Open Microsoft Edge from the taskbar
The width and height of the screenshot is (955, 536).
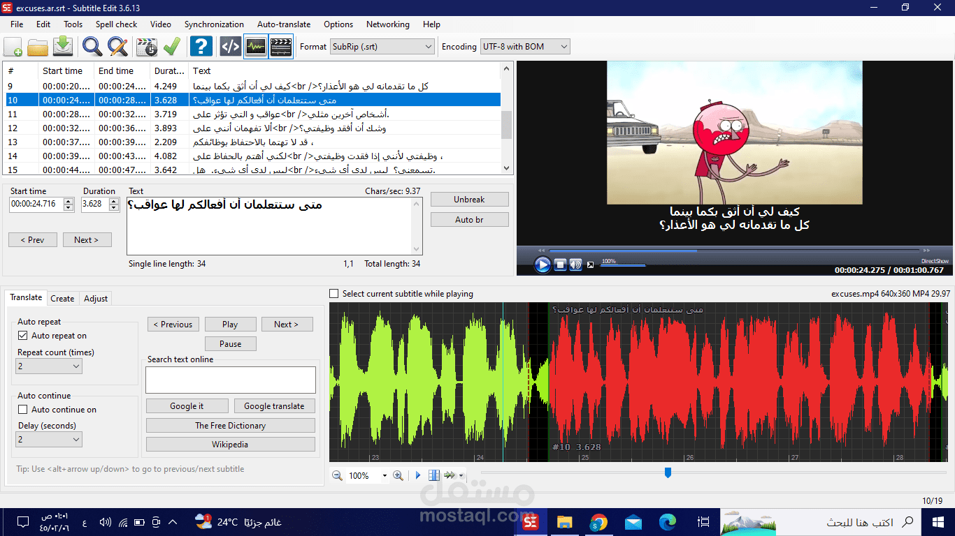coord(668,522)
